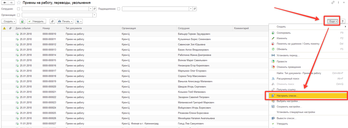Click the link icon in the top-right corner
348x128 pixels.
(333, 2)
